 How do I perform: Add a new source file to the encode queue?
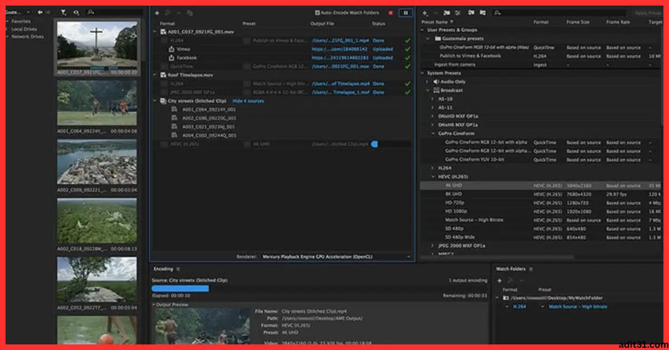tap(158, 12)
